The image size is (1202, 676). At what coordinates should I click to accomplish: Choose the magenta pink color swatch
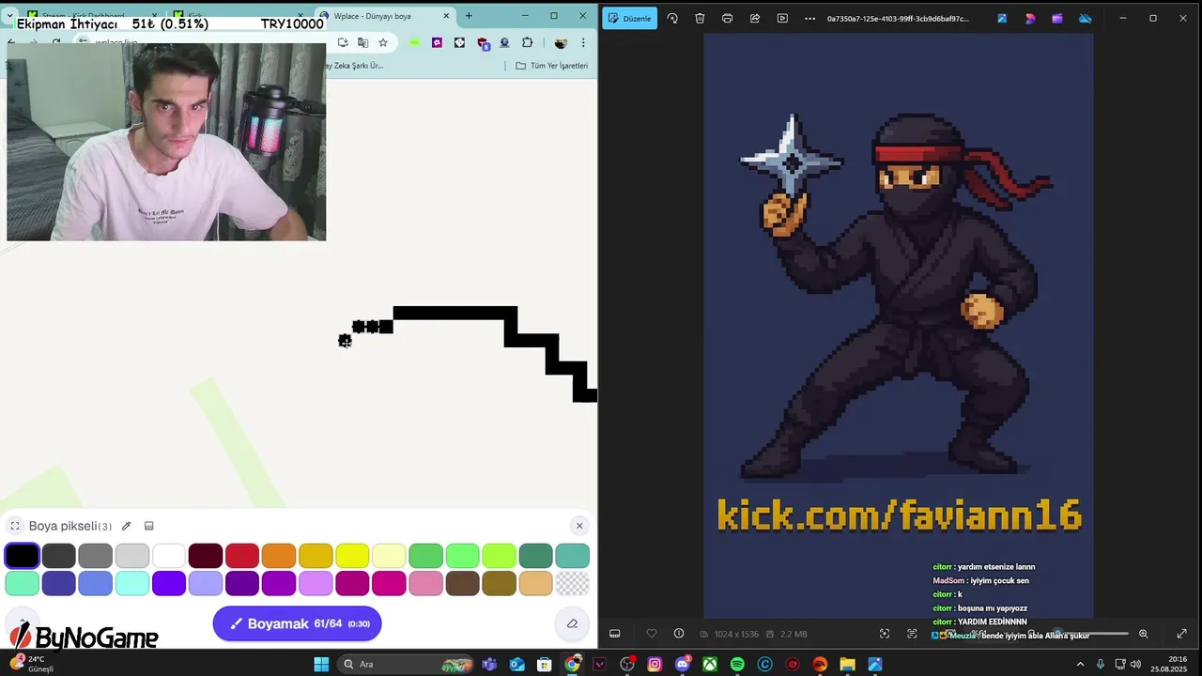pos(389,583)
